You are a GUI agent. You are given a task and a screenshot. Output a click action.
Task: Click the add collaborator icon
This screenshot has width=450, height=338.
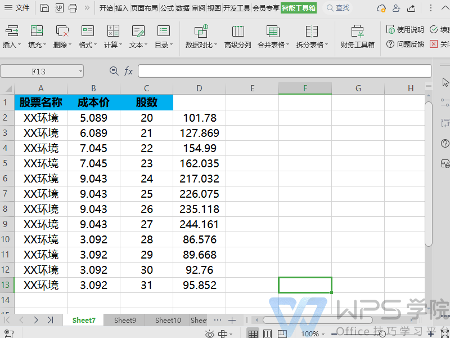click(x=397, y=8)
